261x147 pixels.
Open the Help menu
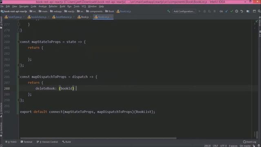click(x=101, y=7)
